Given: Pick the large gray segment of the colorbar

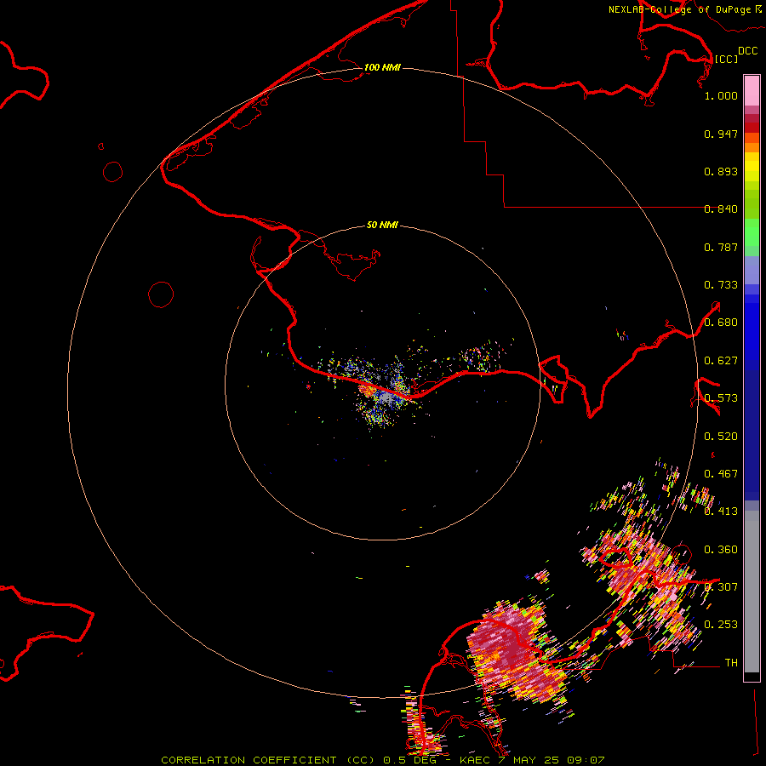Looking at the screenshot, I should [752, 592].
